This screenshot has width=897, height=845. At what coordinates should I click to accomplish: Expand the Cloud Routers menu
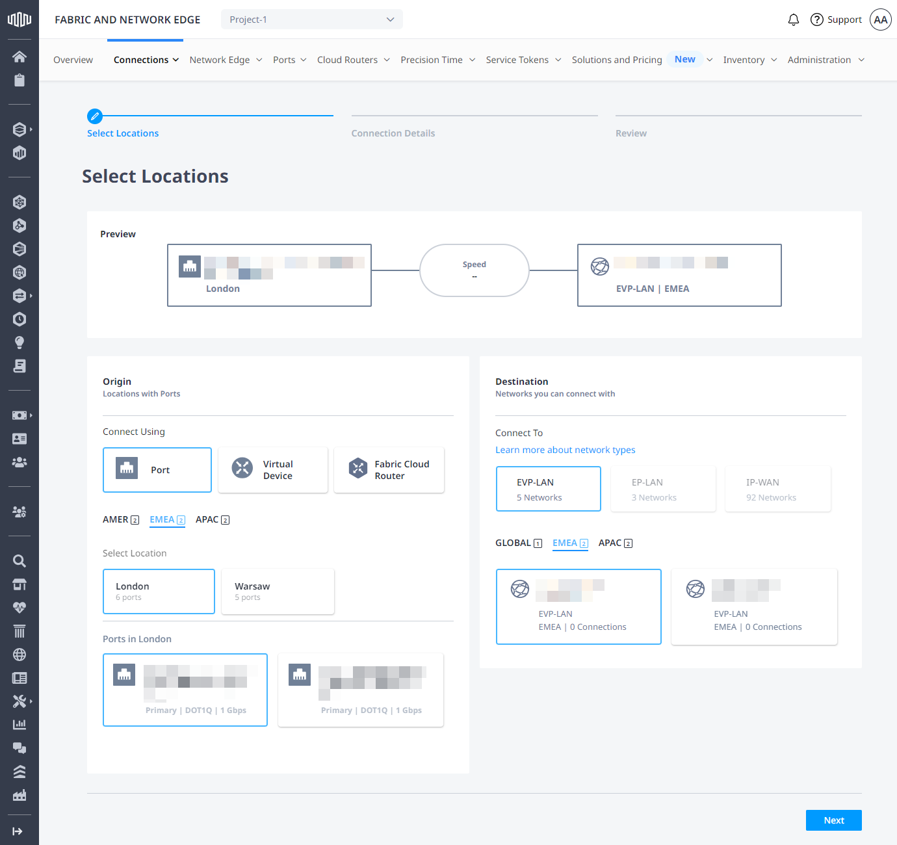(x=354, y=60)
